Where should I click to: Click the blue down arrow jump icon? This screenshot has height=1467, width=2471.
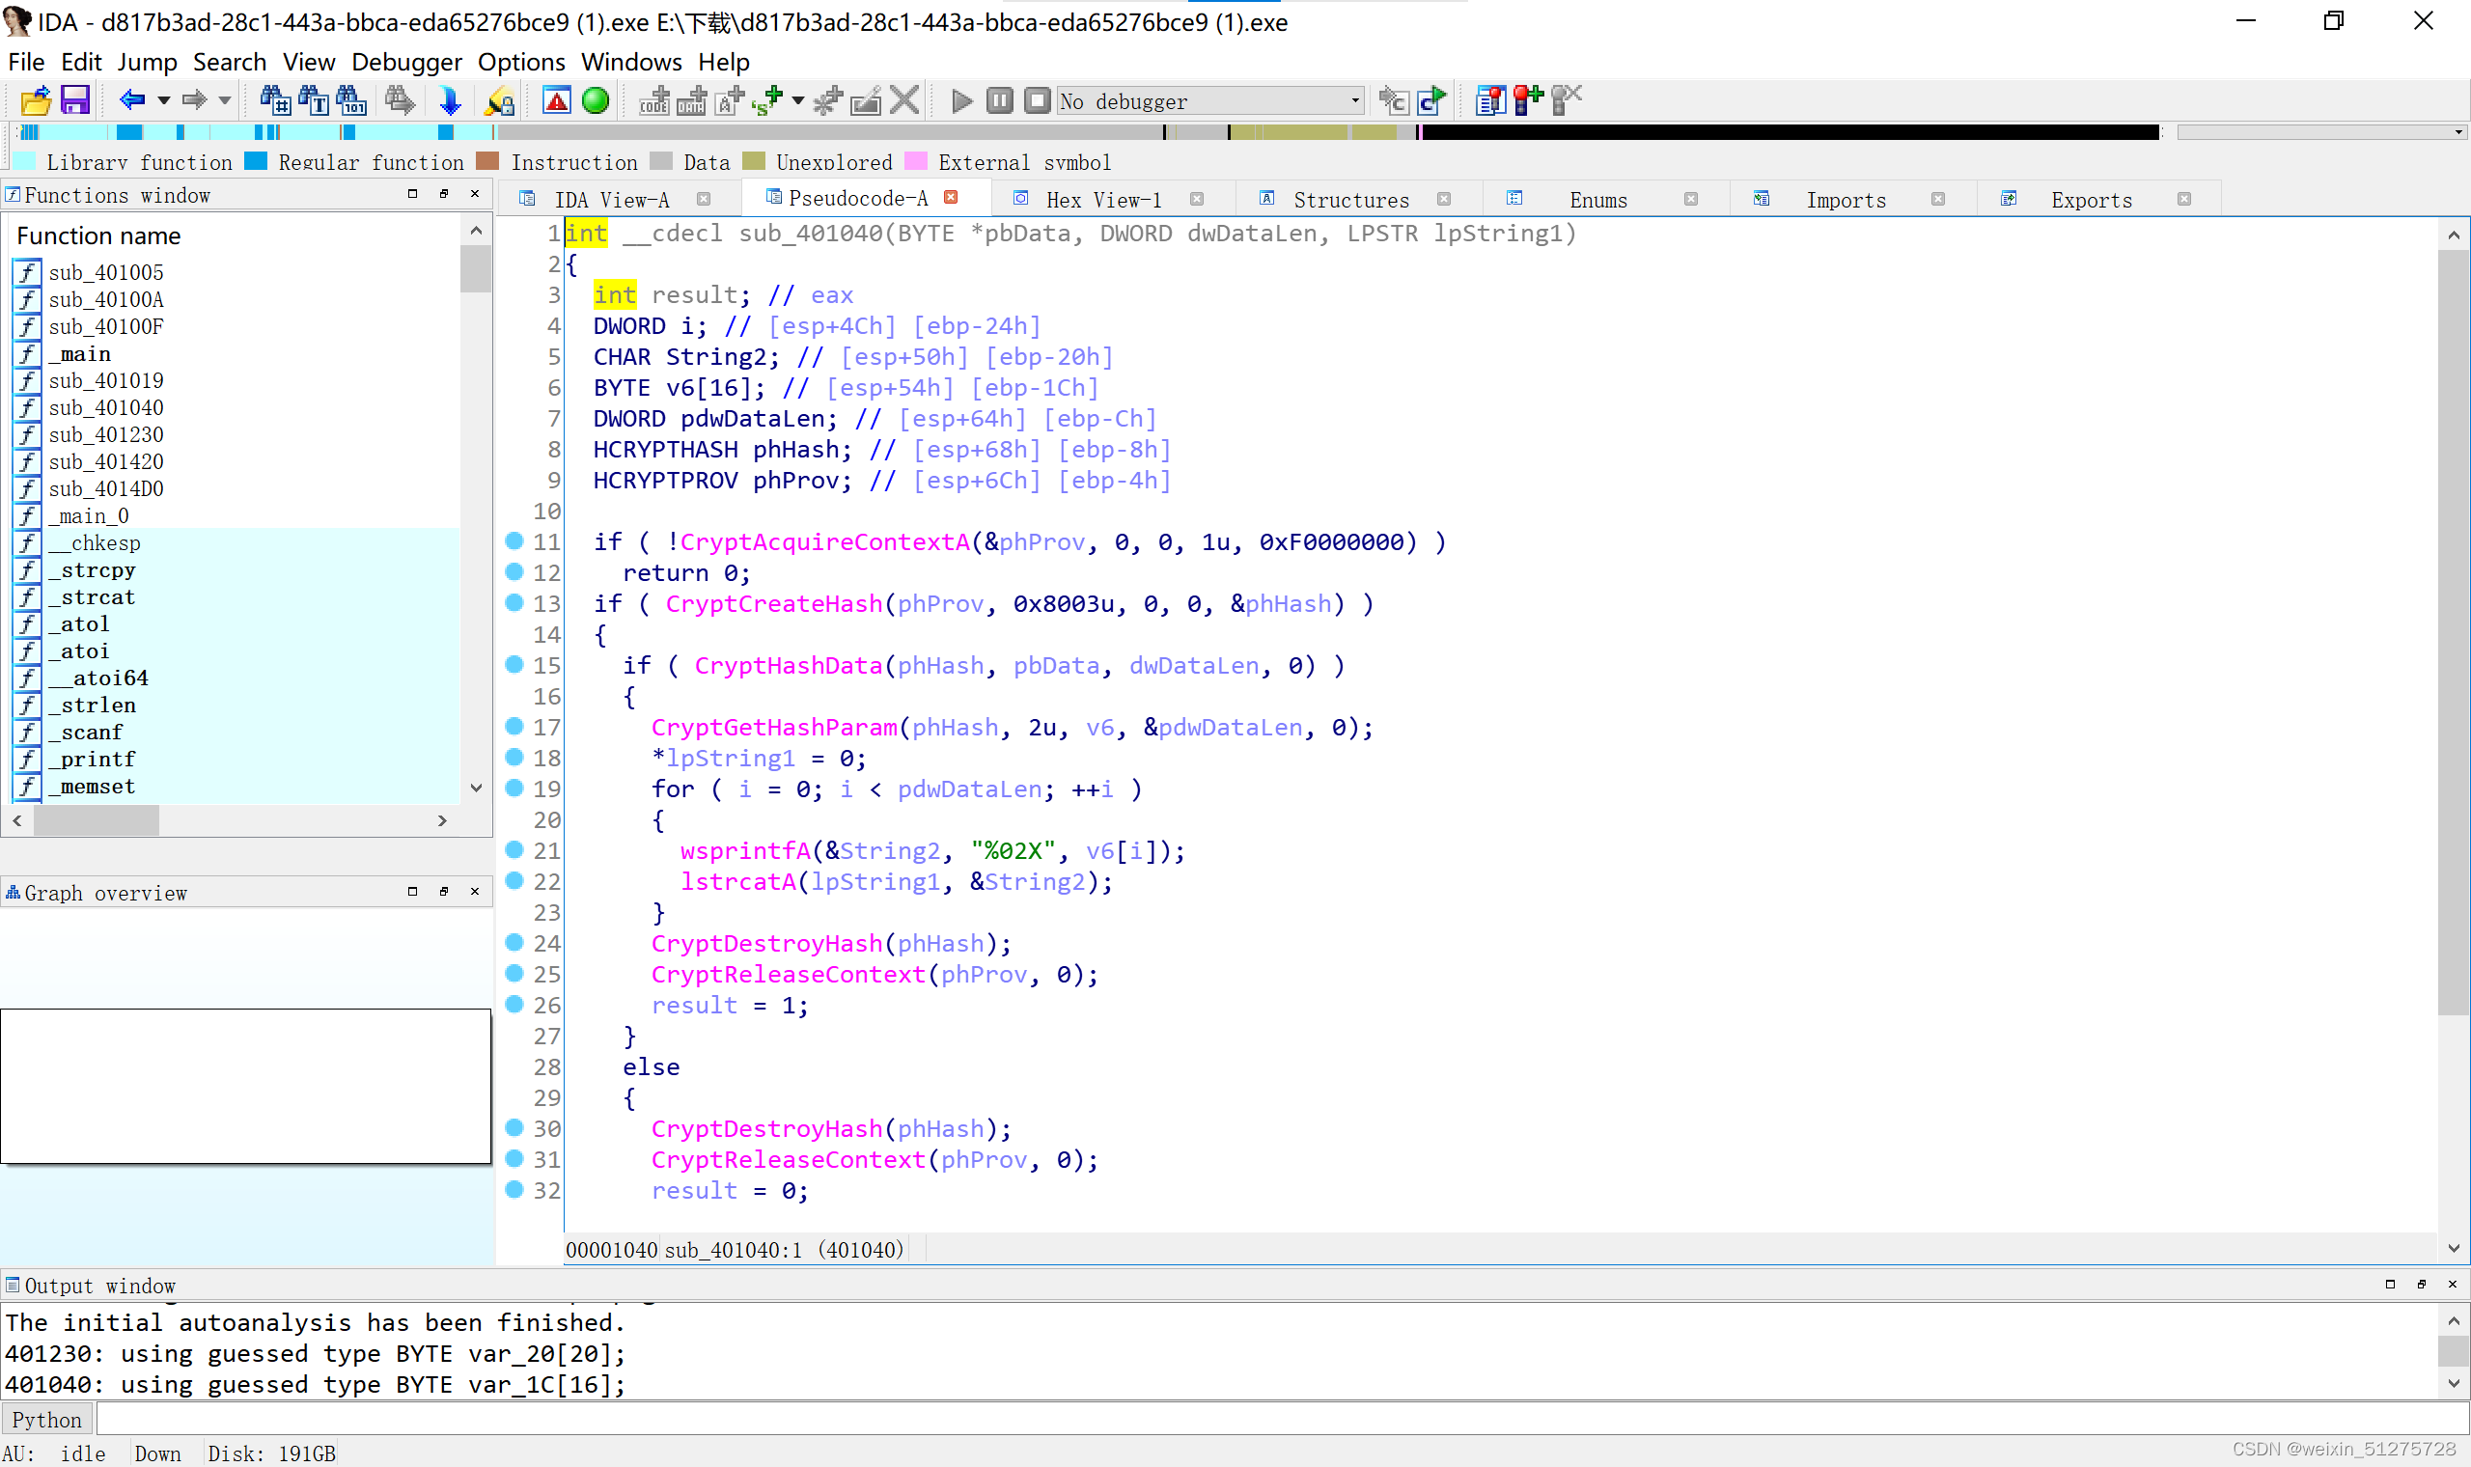[450, 100]
